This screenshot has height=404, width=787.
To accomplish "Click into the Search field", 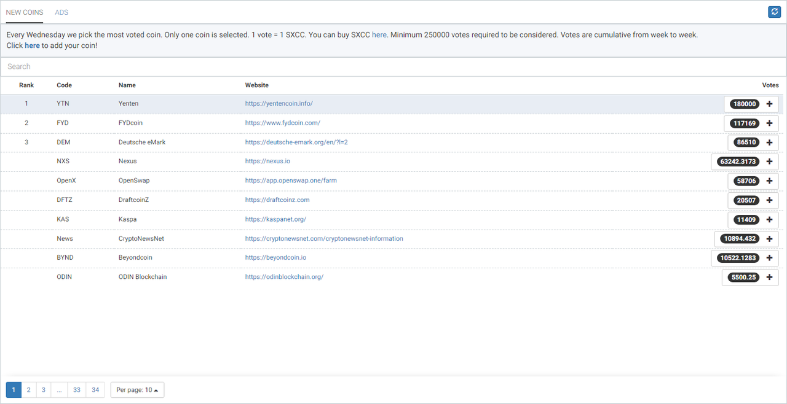I will pos(393,66).
